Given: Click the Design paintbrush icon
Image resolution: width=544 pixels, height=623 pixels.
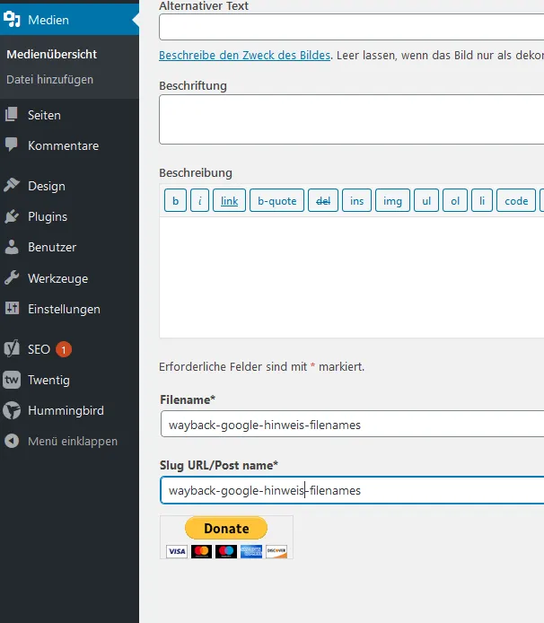Looking at the screenshot, I should (12, 185).
